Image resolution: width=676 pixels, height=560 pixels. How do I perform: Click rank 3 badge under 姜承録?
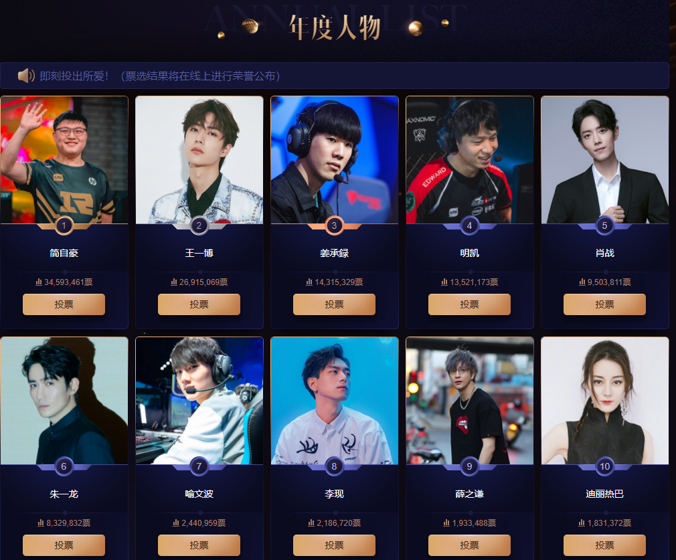coord(334,225)
